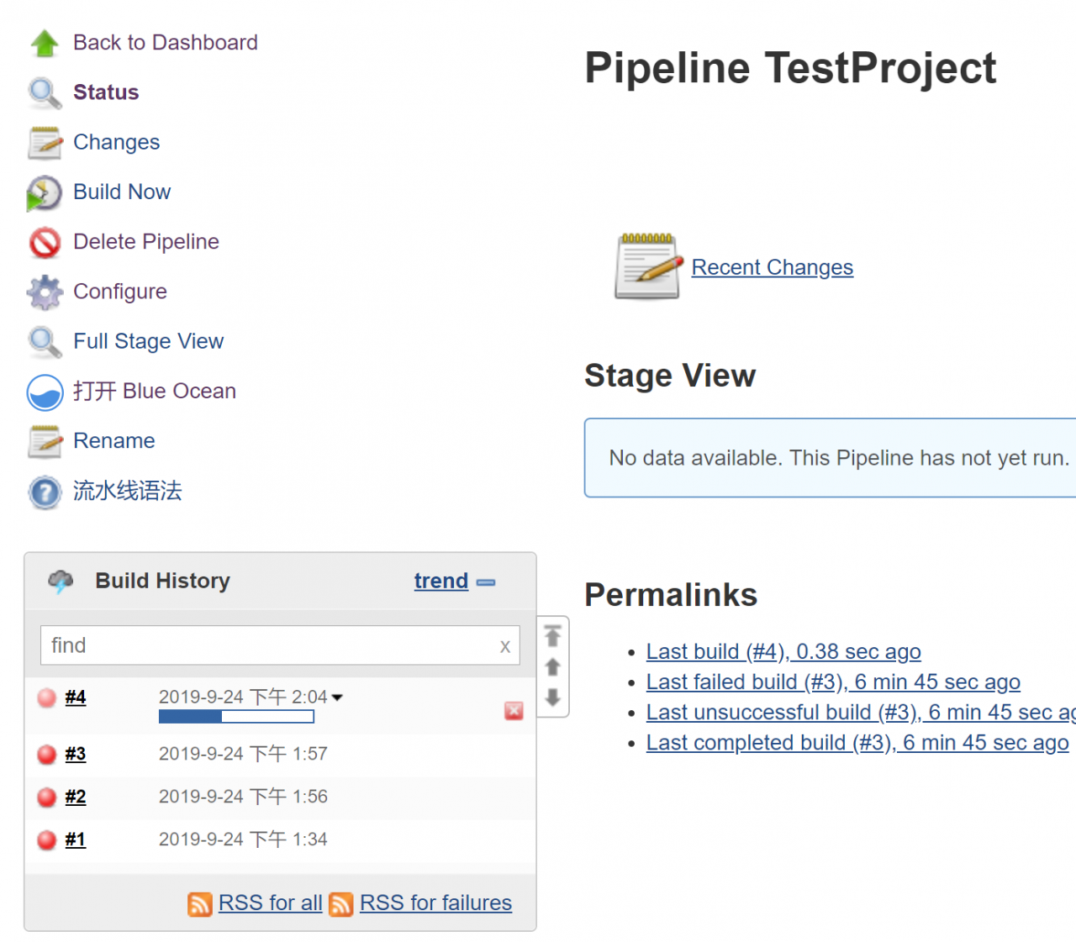Click the Configure gear icon
Viewport: 1076px width, 942px height.
(45, 292)
